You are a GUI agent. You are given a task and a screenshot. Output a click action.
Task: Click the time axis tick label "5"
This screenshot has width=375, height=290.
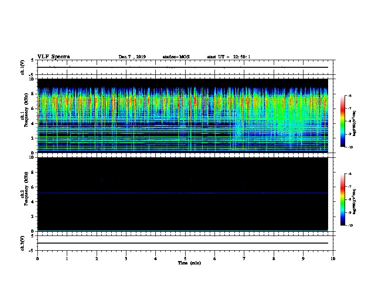tap(185, 259)
